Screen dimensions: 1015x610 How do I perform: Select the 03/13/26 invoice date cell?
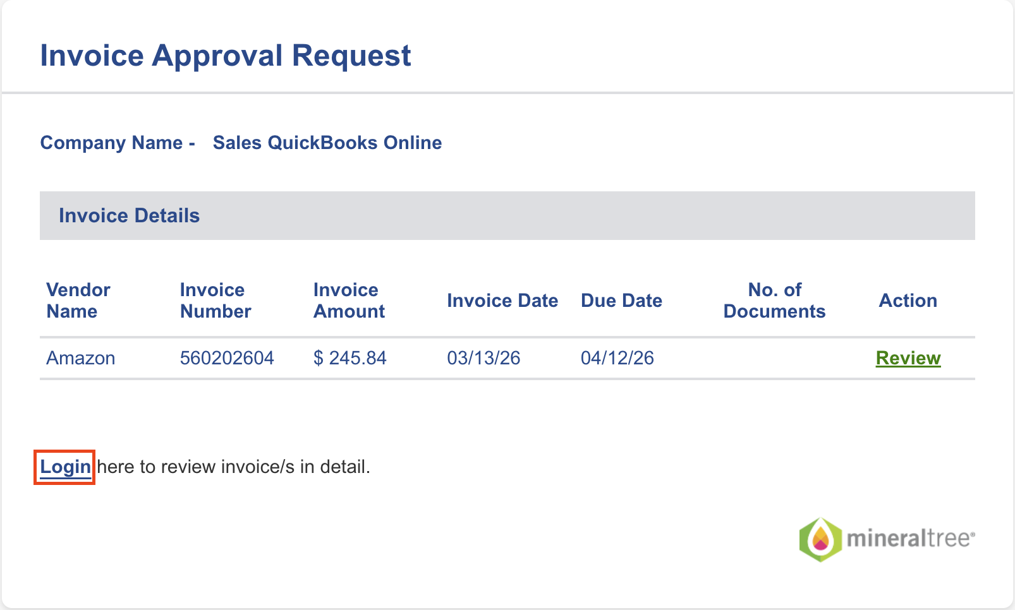[x=483, y=358]
